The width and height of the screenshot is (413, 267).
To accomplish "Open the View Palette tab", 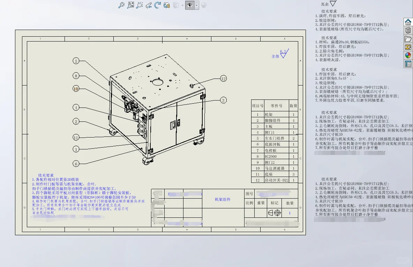I will pos(408,47).
